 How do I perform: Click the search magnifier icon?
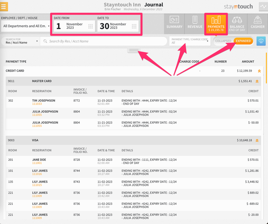(x=45, y=41)
